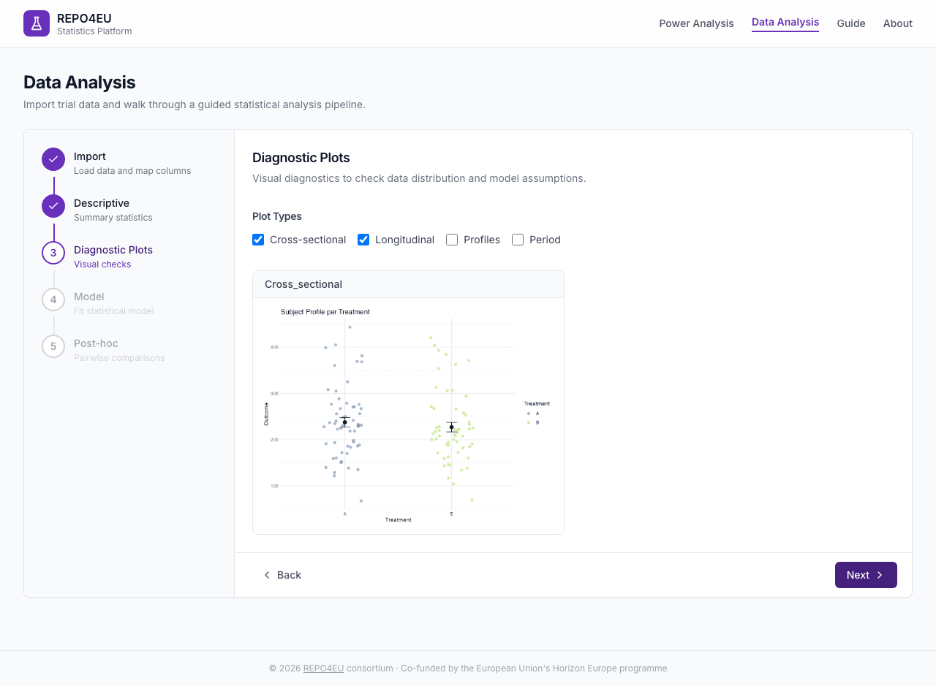Enable the Period plot checkbox
Screen dimensions: 936x686
pos(518,240)
